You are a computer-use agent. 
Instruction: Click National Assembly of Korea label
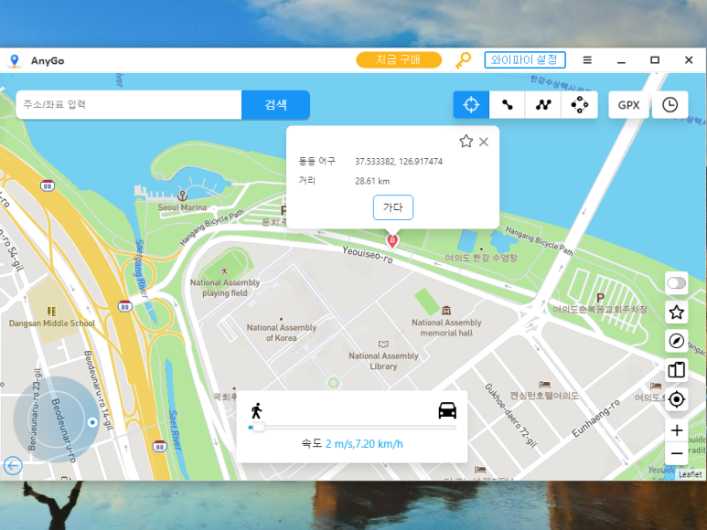[282, 333]
